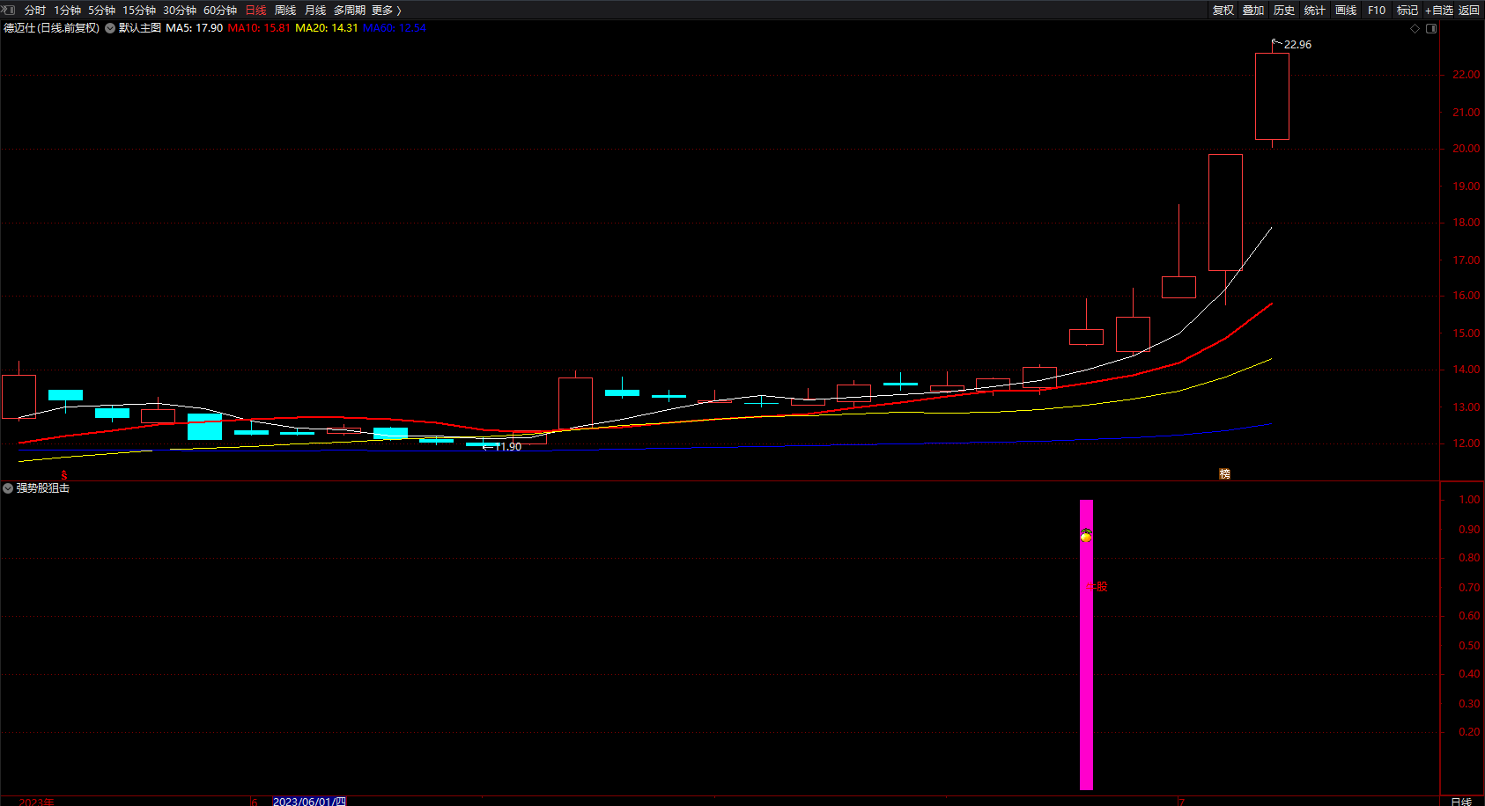Open the F10 company info

click(1377, 11)
